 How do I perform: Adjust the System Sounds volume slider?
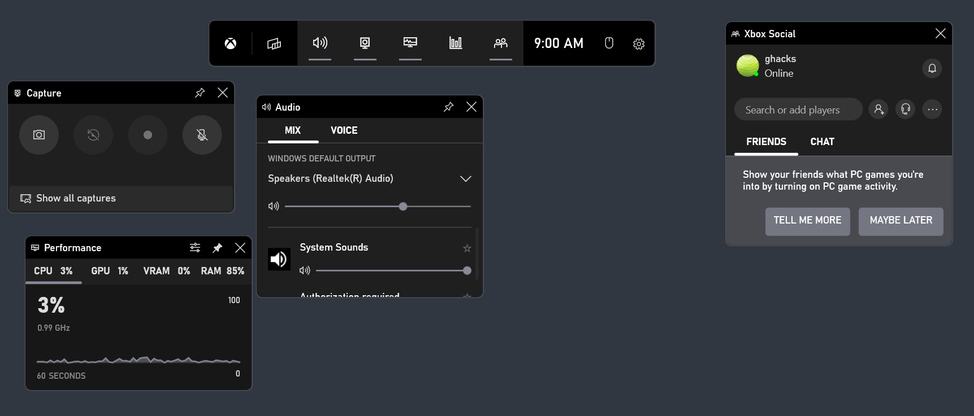(466, 271)
